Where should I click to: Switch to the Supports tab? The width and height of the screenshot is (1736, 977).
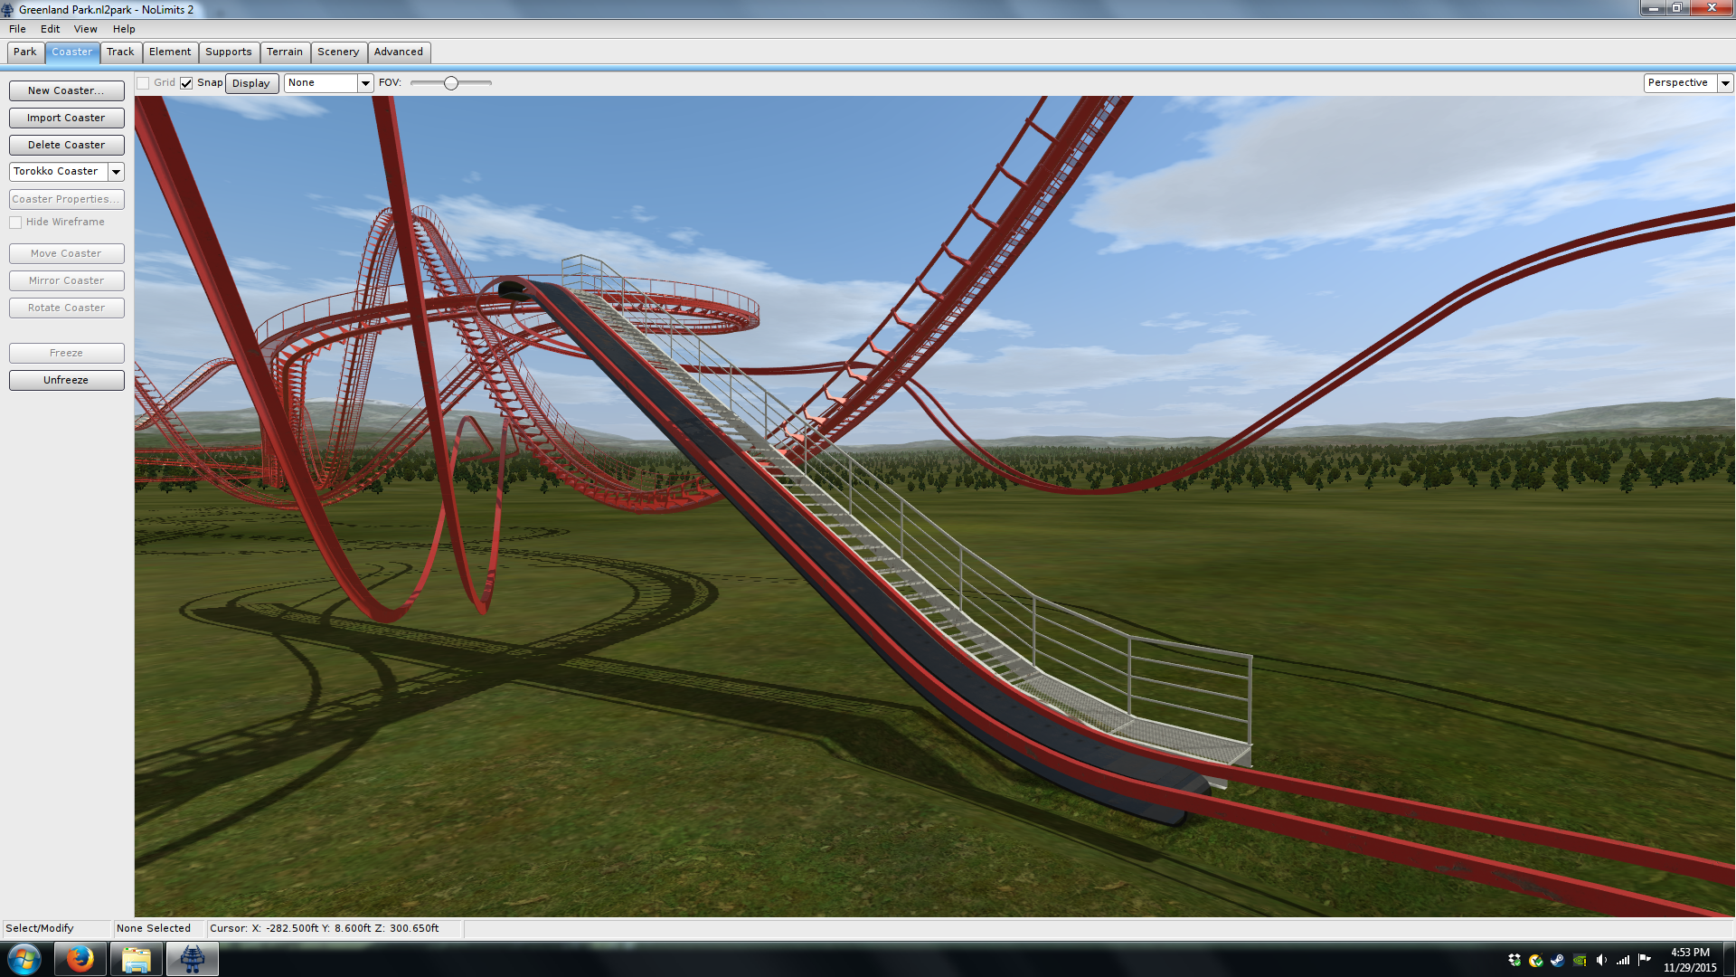pos(228,52)
